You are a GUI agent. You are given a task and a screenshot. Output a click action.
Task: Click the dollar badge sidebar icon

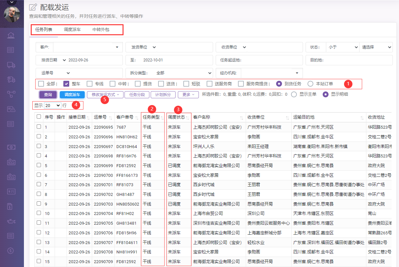(x=11, y=250)
